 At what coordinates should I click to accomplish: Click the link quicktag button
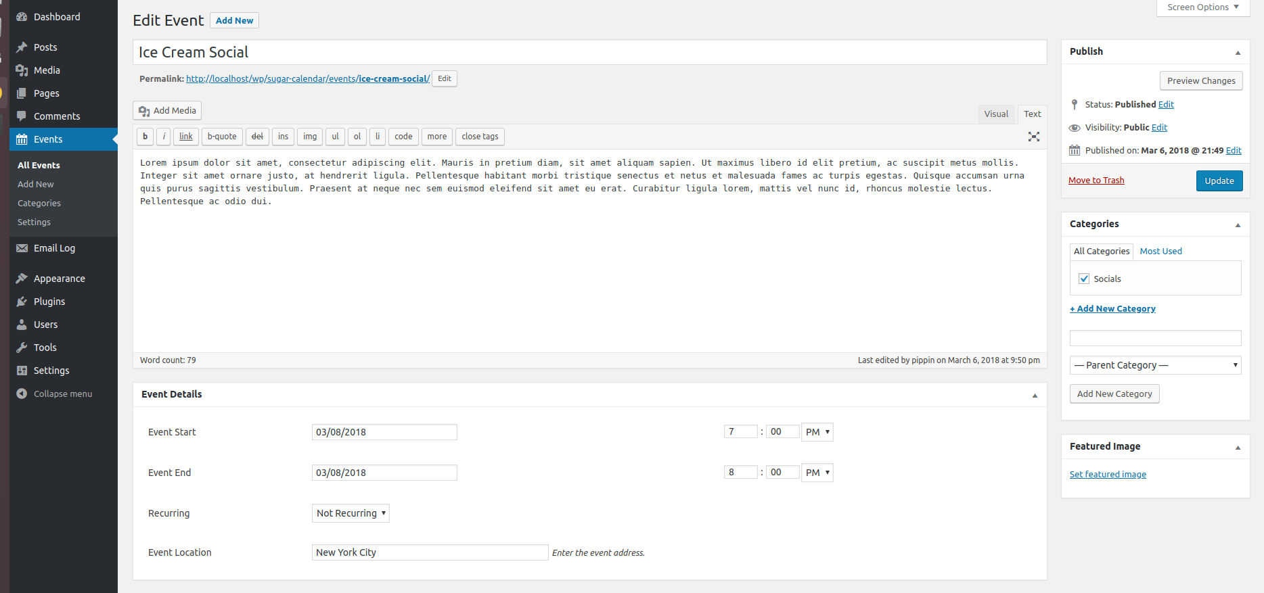point(186,137)
